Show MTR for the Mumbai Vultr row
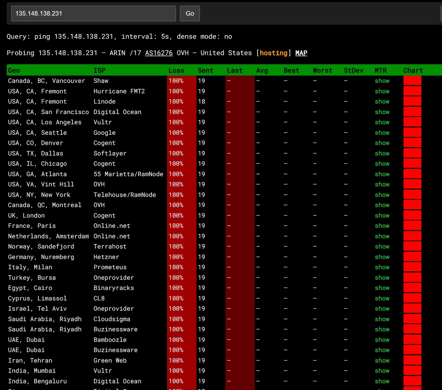The width and height of the screenshot is (442, 390). 382,371
